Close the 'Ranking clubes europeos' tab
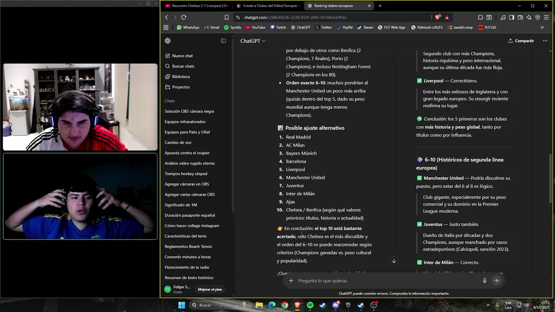Viewport: 555px width, 312px height. (x=369, y=6)
